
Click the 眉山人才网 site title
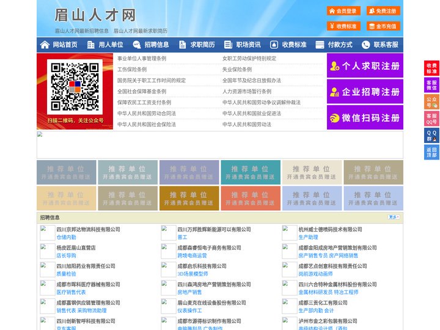pyautogui.click(x=95, y=15)
